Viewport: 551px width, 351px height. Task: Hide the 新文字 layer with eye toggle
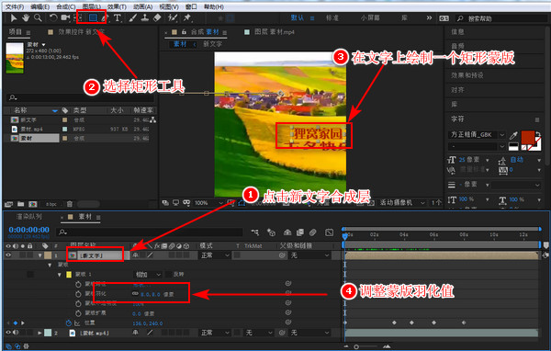(x=8, y=255)
